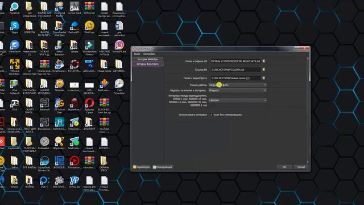Select the Photoshop Ps desktop shortcut

click(x=89, y=65)
